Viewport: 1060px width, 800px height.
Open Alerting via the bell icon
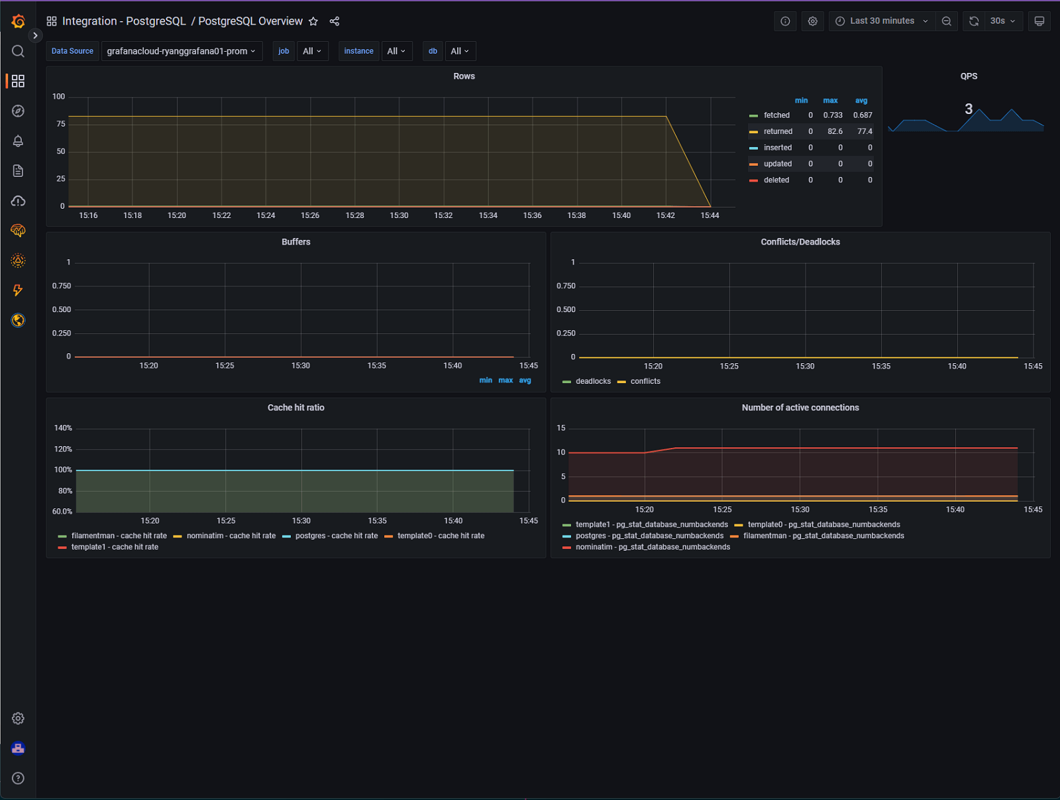pyautogui.click(x=18, y=141)
